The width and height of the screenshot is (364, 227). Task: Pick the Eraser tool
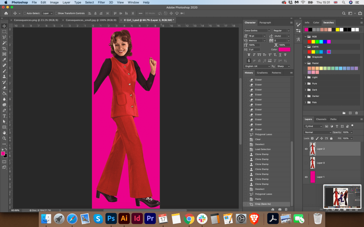point(4,88)
